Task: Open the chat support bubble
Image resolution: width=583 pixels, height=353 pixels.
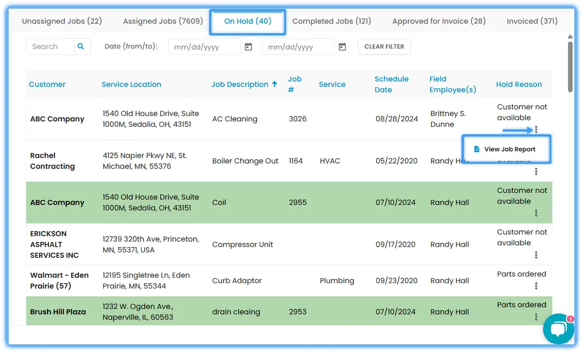Action: tap(559, 329)
